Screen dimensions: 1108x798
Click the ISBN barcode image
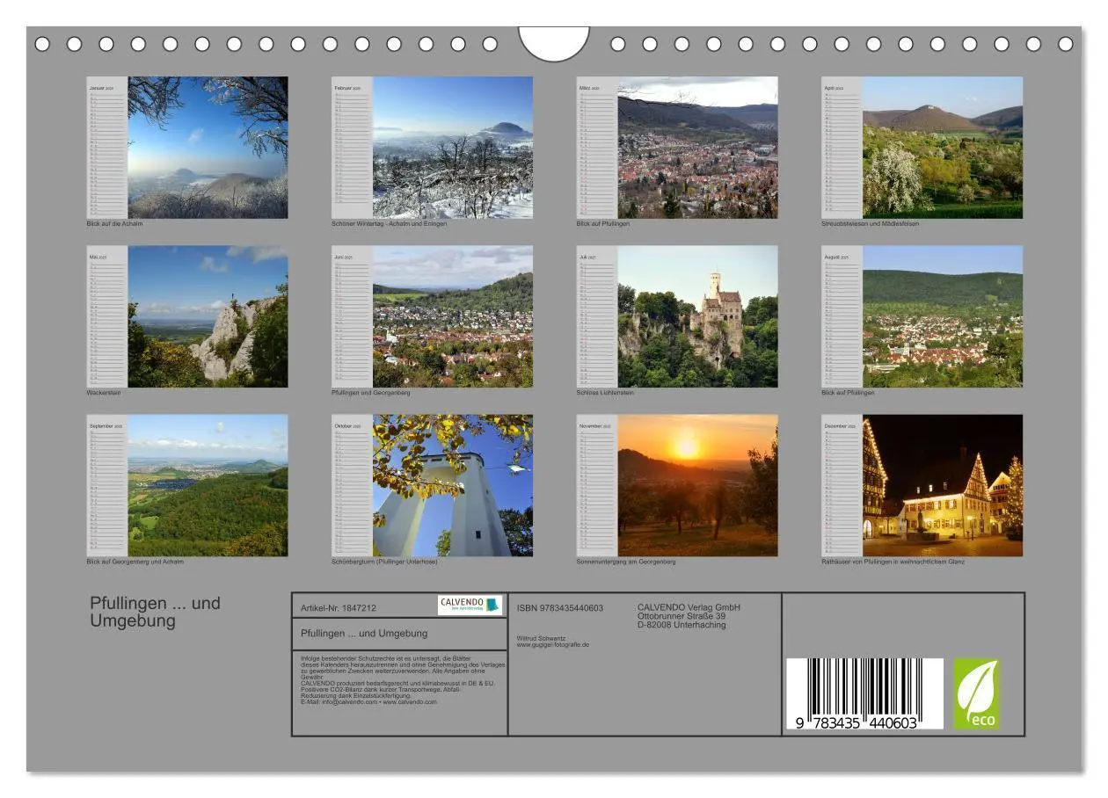864,694
